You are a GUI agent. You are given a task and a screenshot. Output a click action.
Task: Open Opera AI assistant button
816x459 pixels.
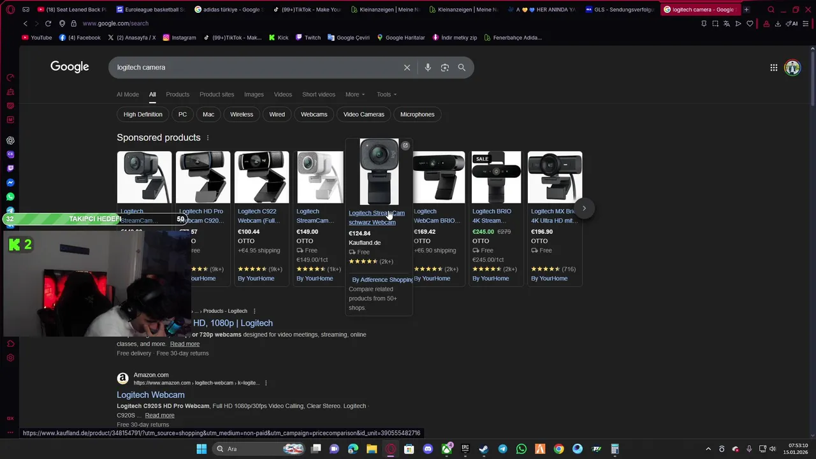click(x=792, y=24)
